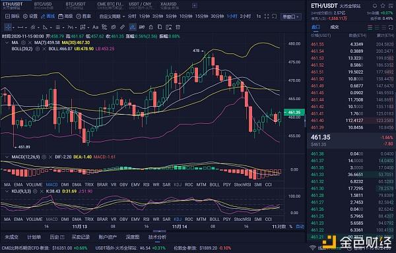
Task: Switch to the USDT / CNY tab
Action: (x=140, y=5)
